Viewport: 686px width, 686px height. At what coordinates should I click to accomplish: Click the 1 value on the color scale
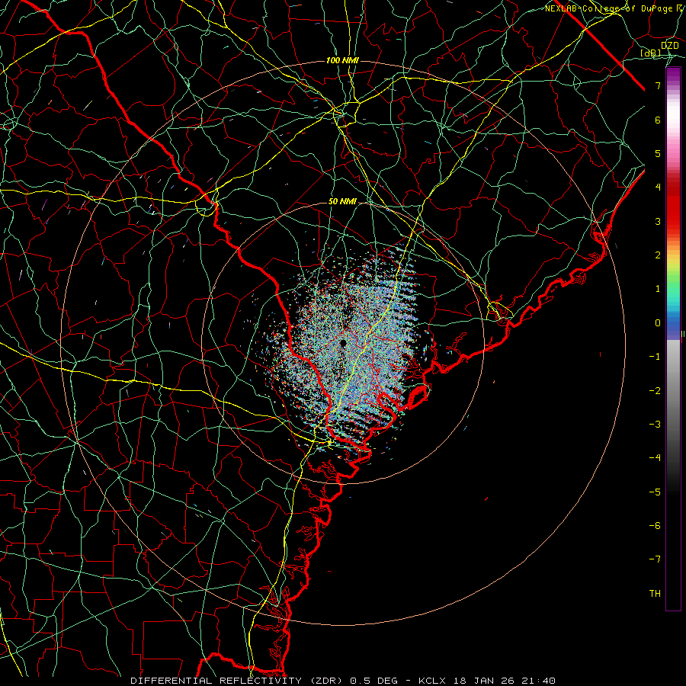658,289
